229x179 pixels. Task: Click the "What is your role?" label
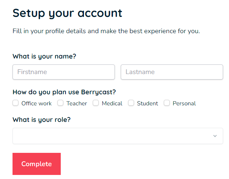pyautogui.click(x=42, y=120)
